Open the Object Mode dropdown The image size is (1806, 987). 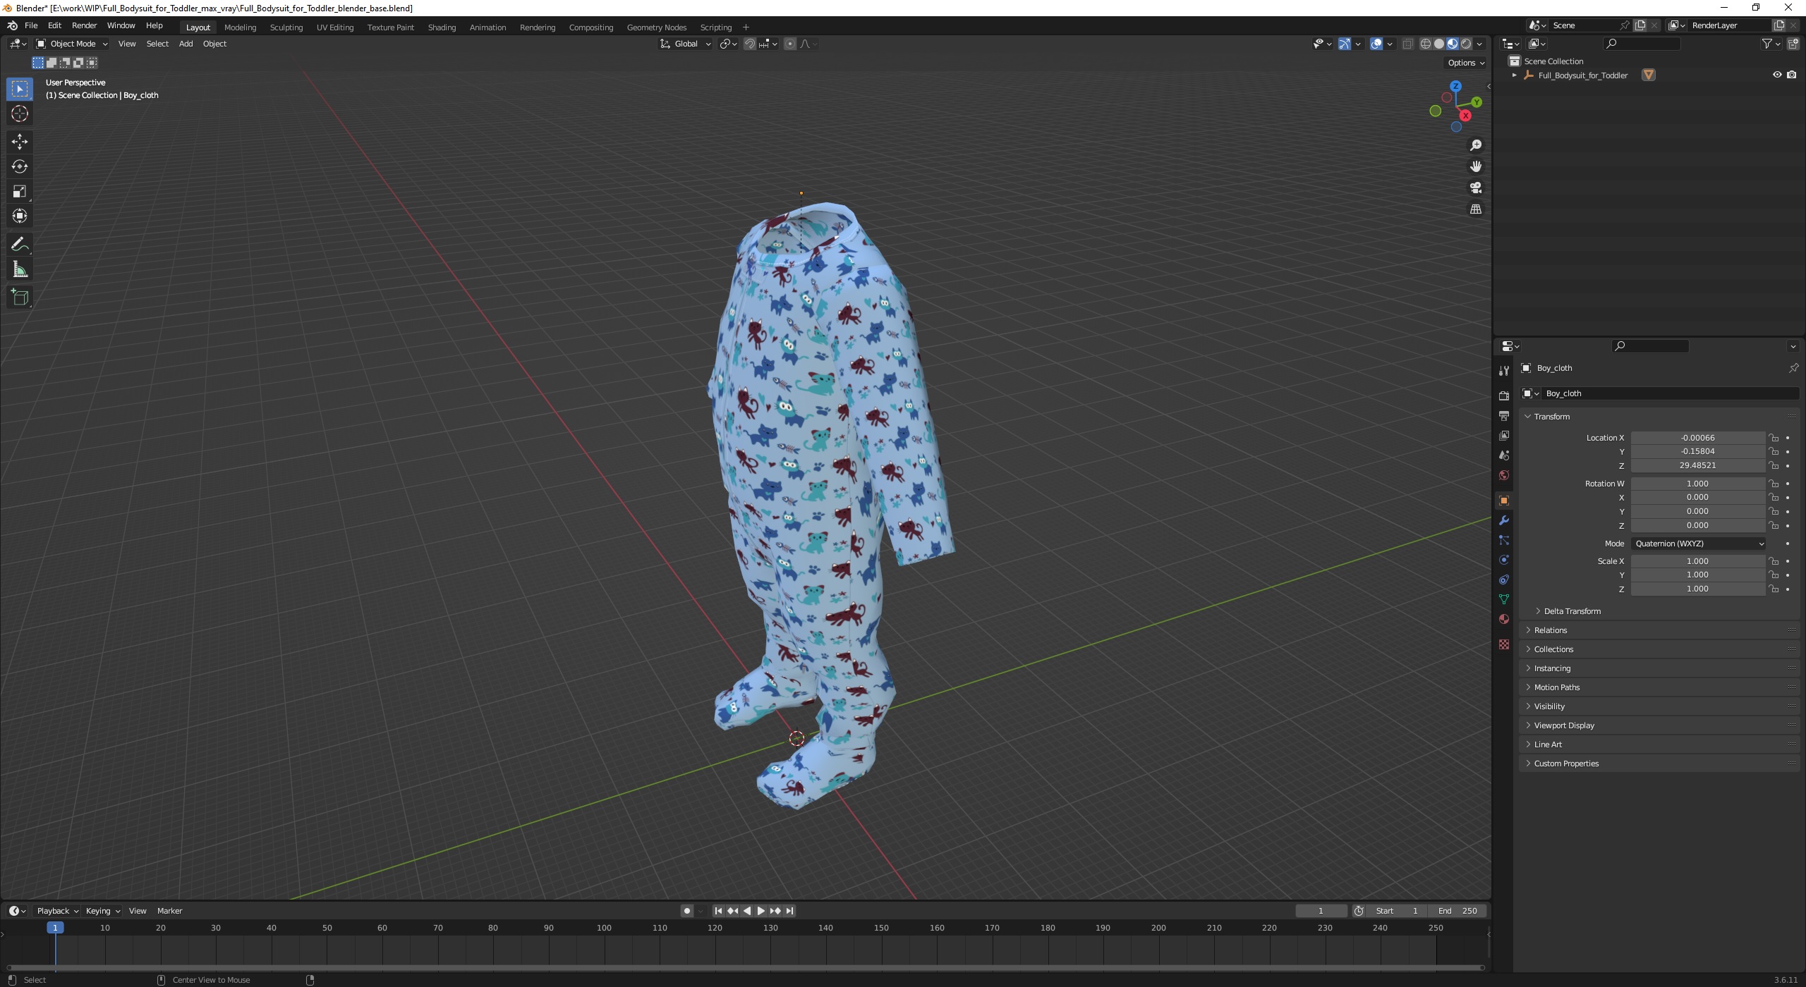pyautogui.click(x=71, y=44)
